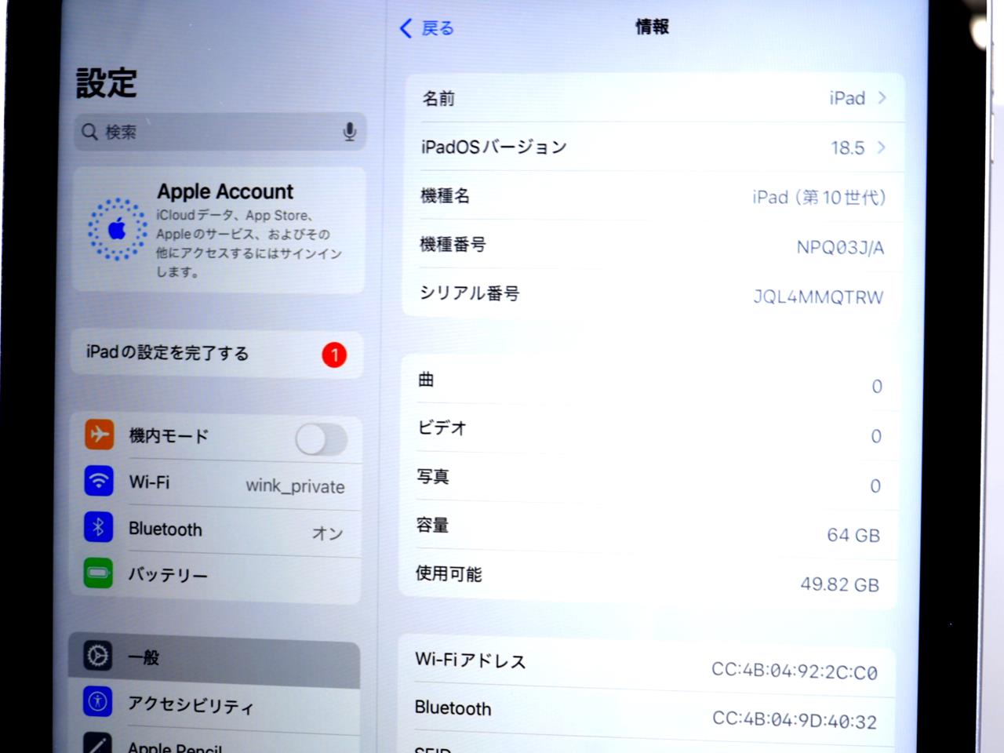Screen dimensions: 1004x753
Task: Select the 一般 row in sidebar
Action: [214, 659]
